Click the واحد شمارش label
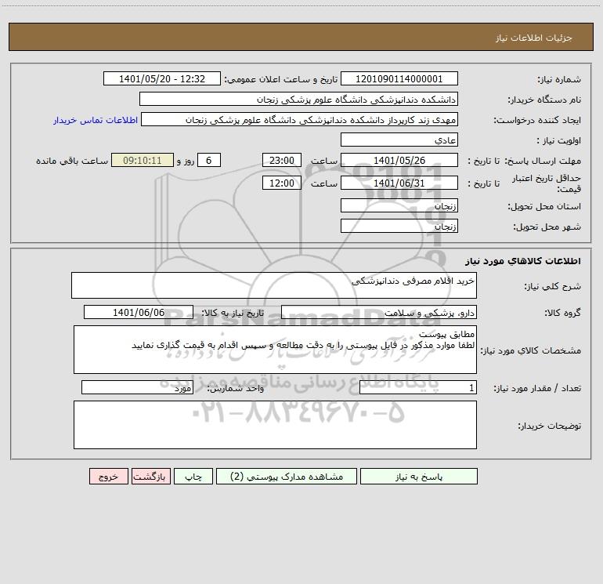 coord(236,389)
